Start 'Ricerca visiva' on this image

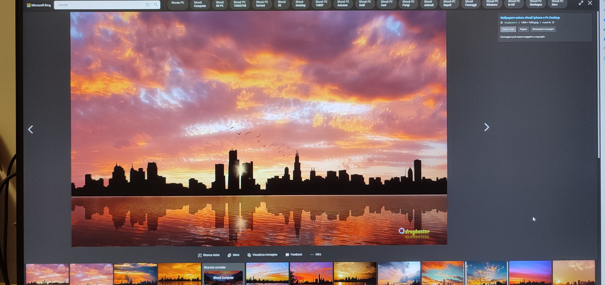pyautogui.click(x=209, y=255)
